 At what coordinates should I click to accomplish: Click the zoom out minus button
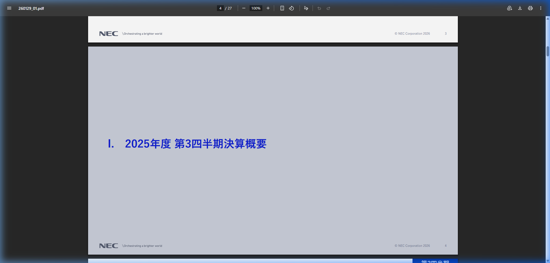[244, 8]
